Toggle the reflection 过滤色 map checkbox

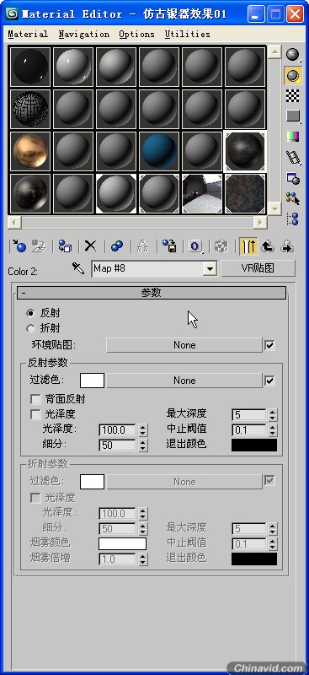(x=270, y=381)
